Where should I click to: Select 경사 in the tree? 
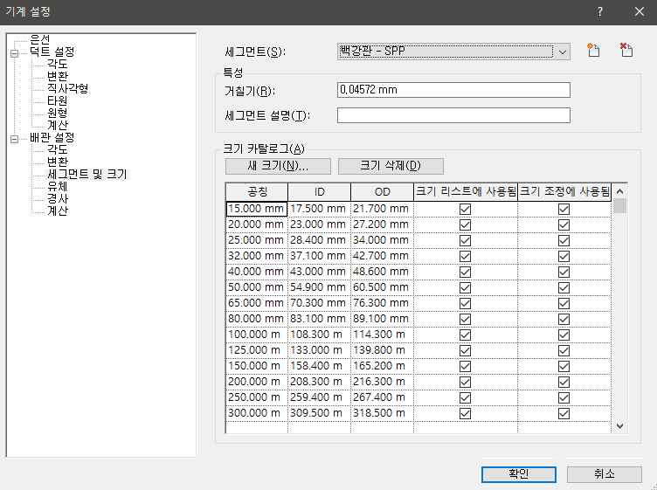click(58, 198)
